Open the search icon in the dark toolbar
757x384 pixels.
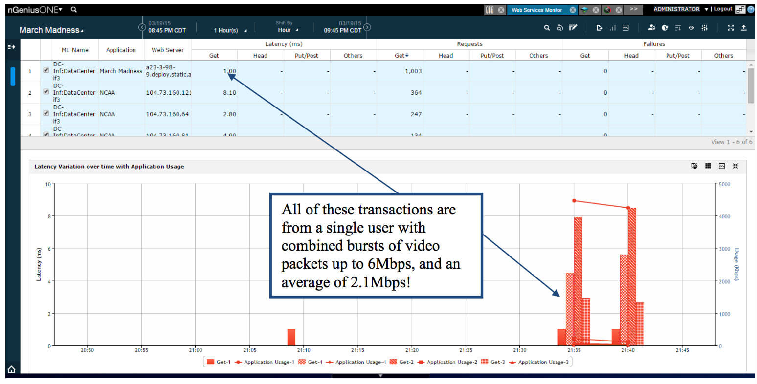click(547, 28)
